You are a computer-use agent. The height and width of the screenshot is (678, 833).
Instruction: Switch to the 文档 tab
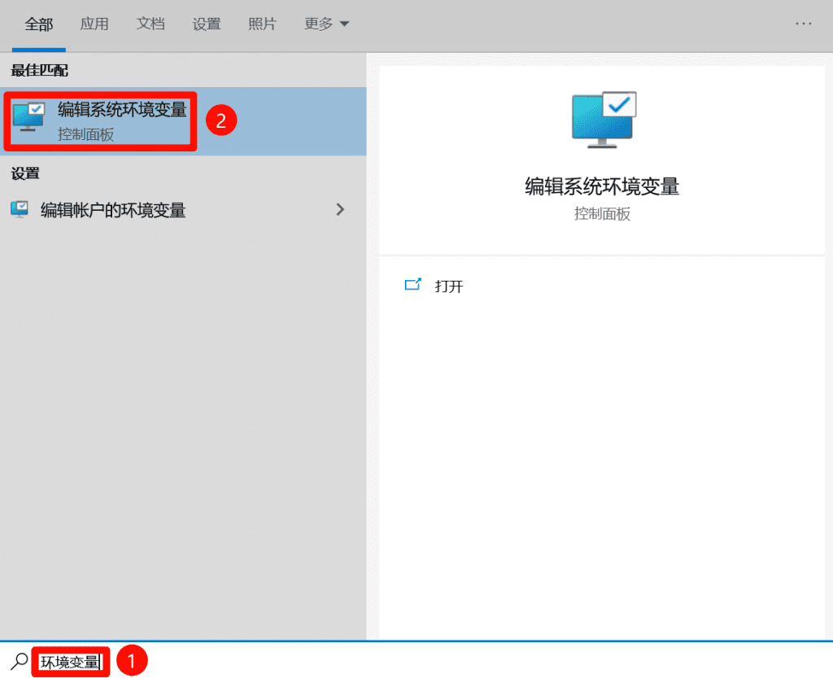point(150,24)
